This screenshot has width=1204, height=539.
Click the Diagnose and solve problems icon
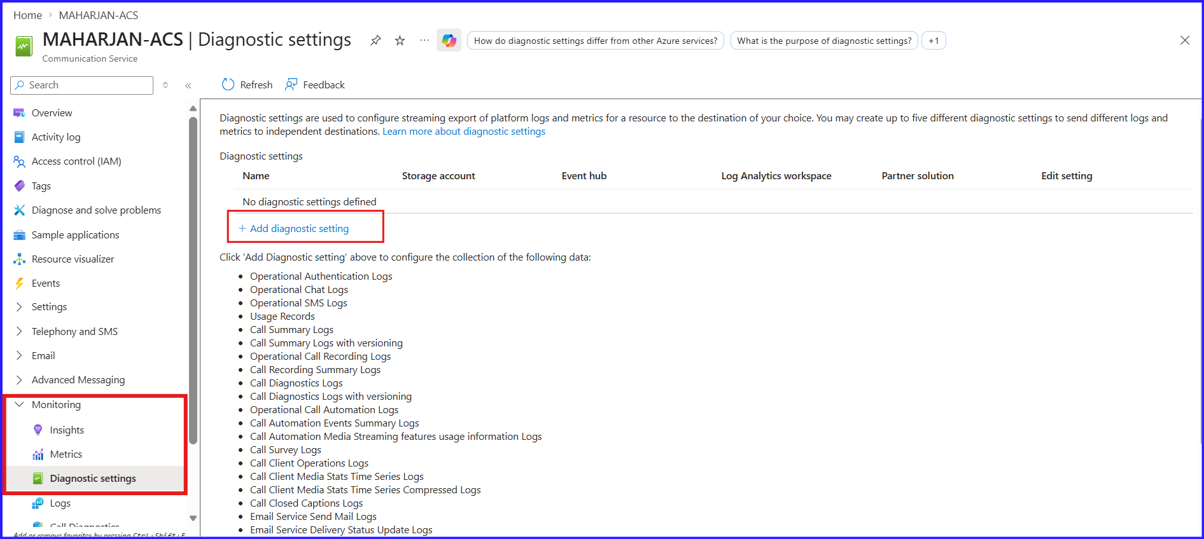pos(19,210)
